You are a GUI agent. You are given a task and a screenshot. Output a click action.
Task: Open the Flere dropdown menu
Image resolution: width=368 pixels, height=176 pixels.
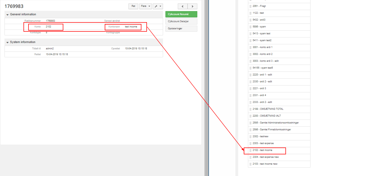coord(146,6)
